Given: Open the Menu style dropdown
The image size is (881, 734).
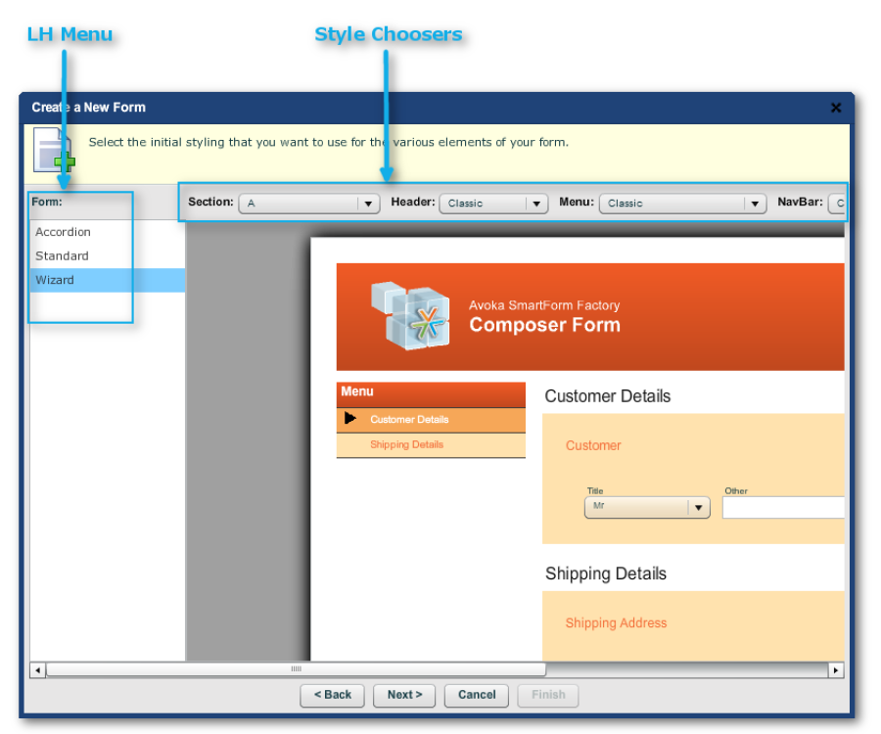Looking at the screenshot, I should [682, 204].
